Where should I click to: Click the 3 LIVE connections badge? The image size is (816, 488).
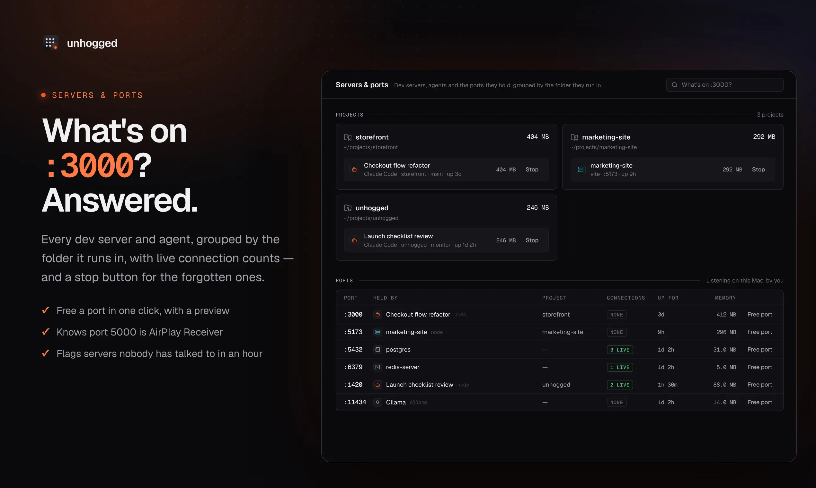(620, 350)
